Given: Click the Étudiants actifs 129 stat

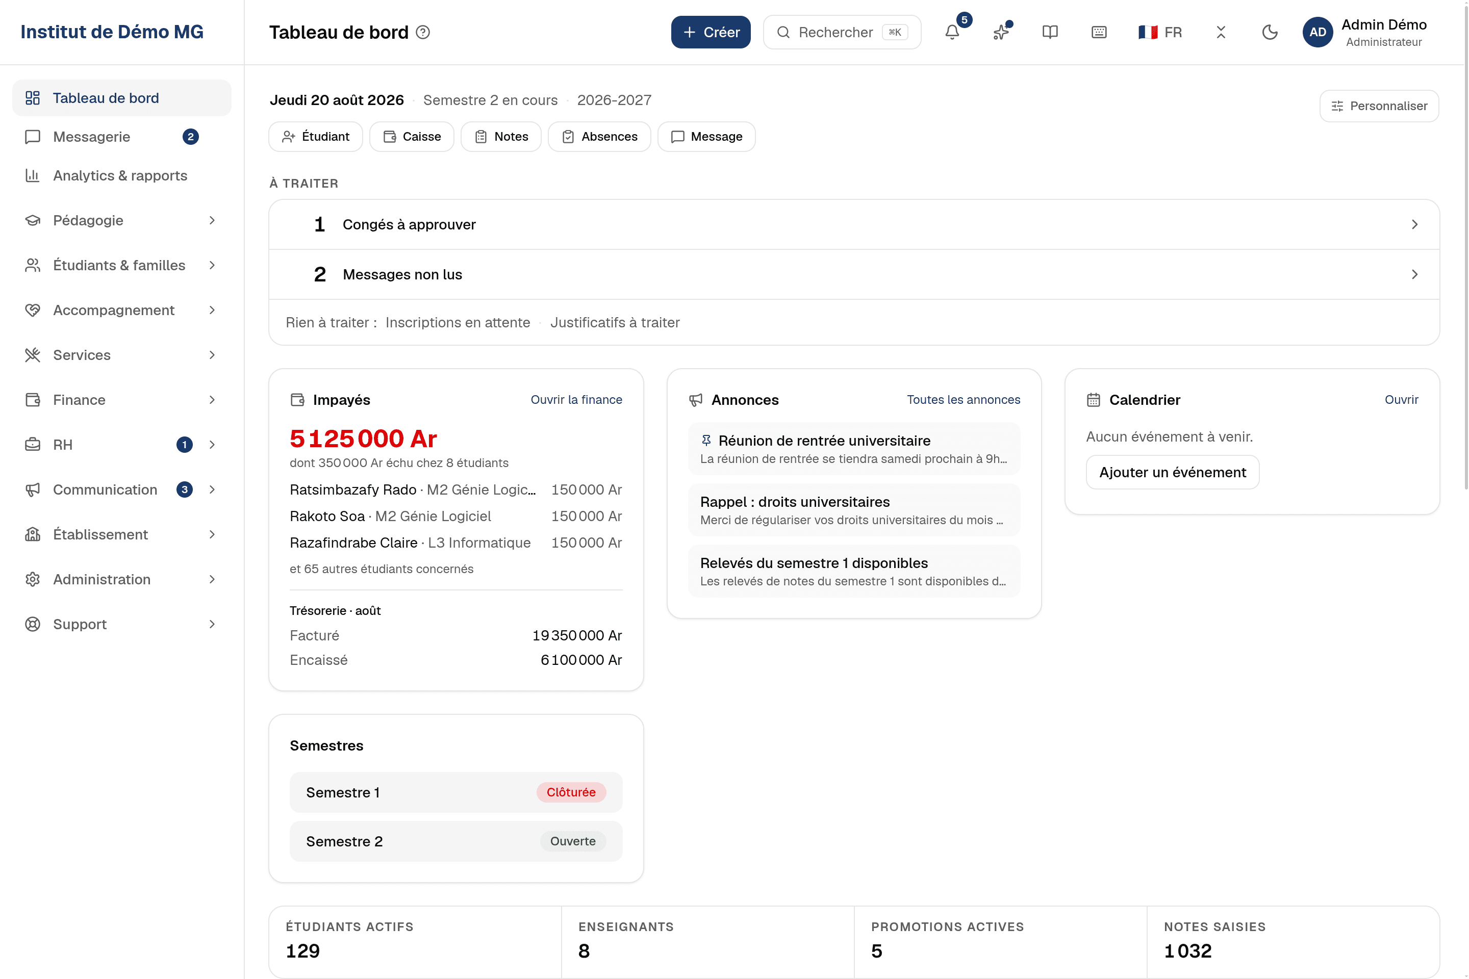Looking at the screenshot, I should [415, 942].
